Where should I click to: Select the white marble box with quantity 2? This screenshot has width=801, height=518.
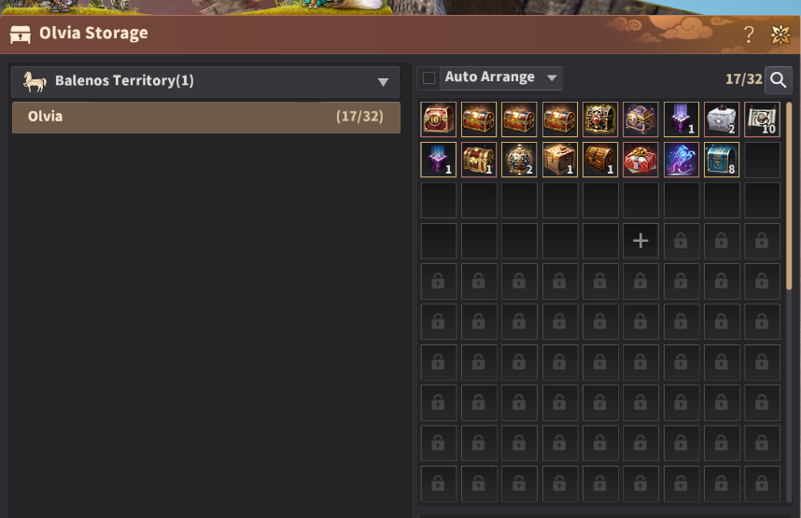[x=722, y=119]
